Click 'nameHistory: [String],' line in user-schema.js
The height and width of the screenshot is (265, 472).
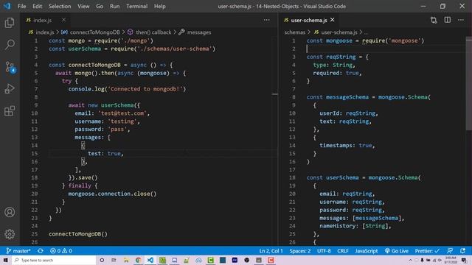click(355, 226)
